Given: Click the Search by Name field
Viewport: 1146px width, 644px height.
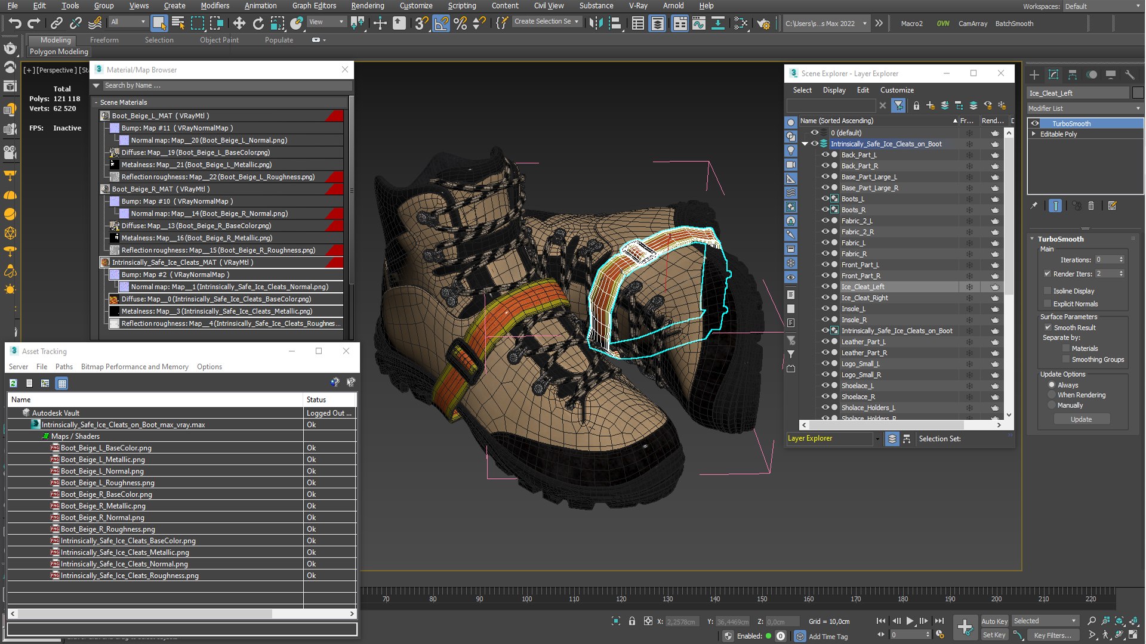Looking at the screenshot, I should tap(227, 85).
